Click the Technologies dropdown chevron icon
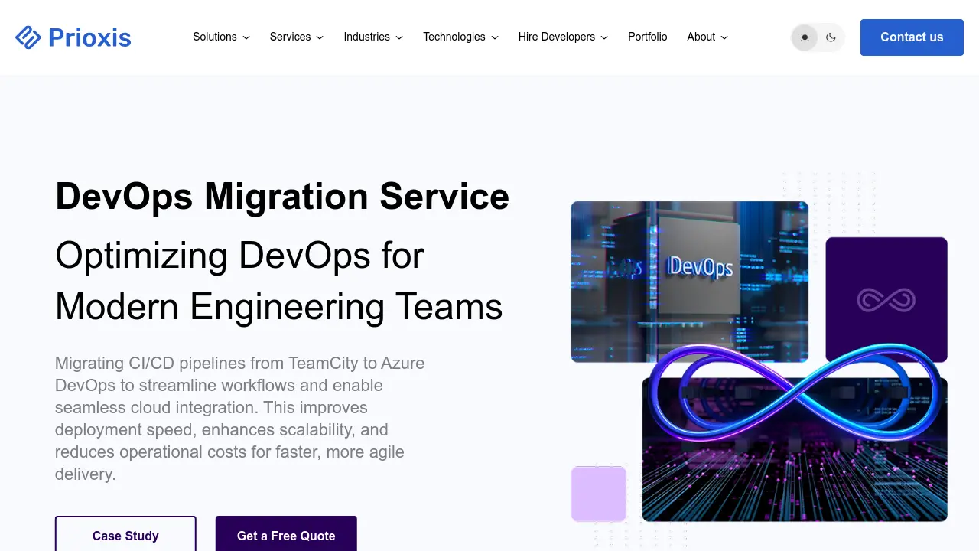The image size is (979, 551). [x=495, y=37]
